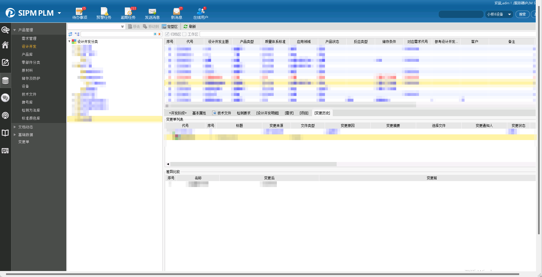Enable the 工作区 checkbox
The height and width of the screenshot is (277, 542).
(x=184, y=34)
